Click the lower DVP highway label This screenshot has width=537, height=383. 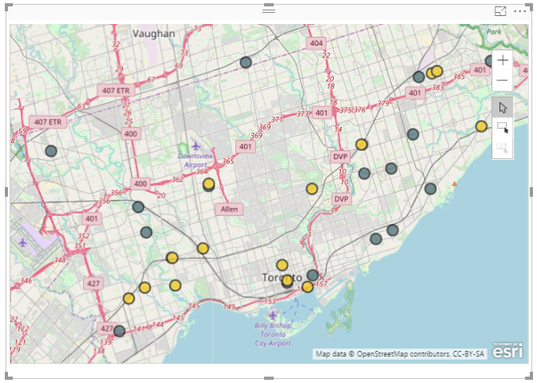342,199
